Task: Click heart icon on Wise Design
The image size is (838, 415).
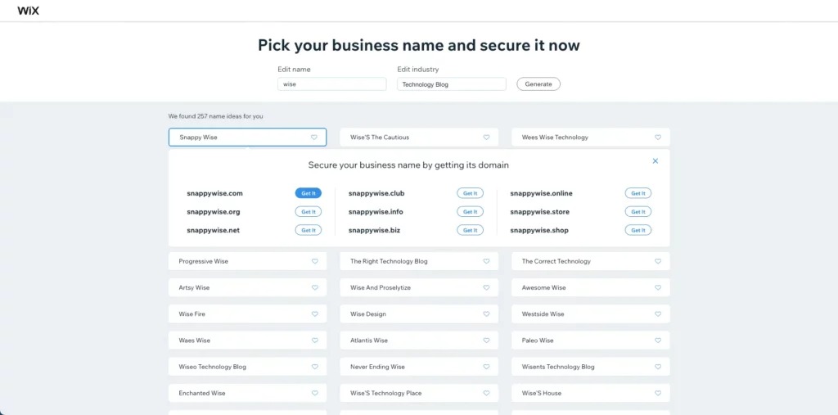Action: coord(486,314)
